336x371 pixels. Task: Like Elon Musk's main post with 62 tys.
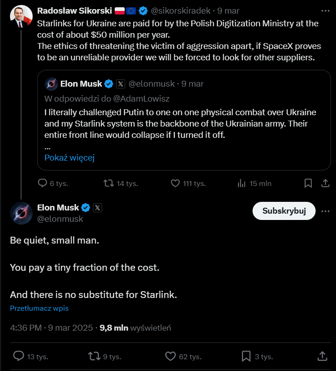170,356
